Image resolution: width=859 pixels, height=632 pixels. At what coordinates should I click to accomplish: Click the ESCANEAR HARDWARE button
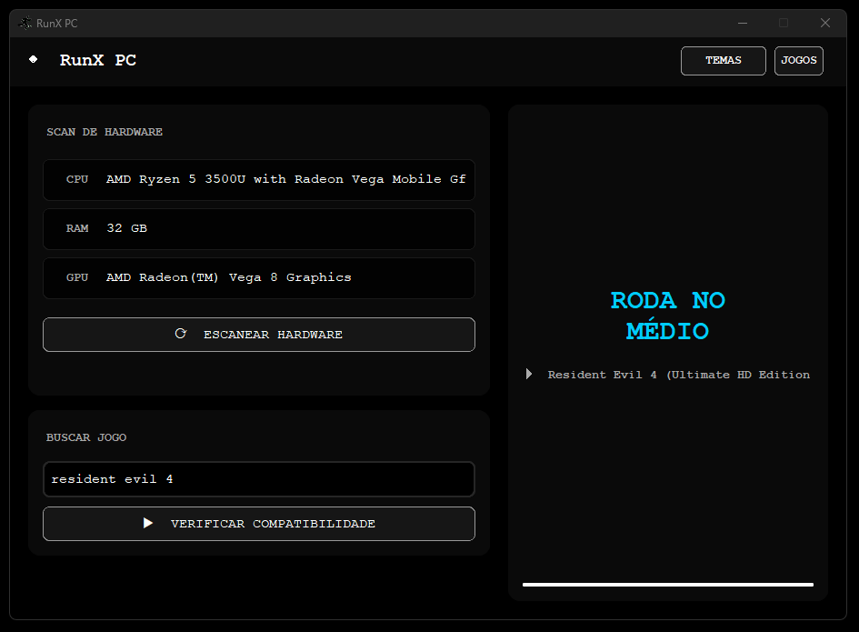(x=259, y=335)
